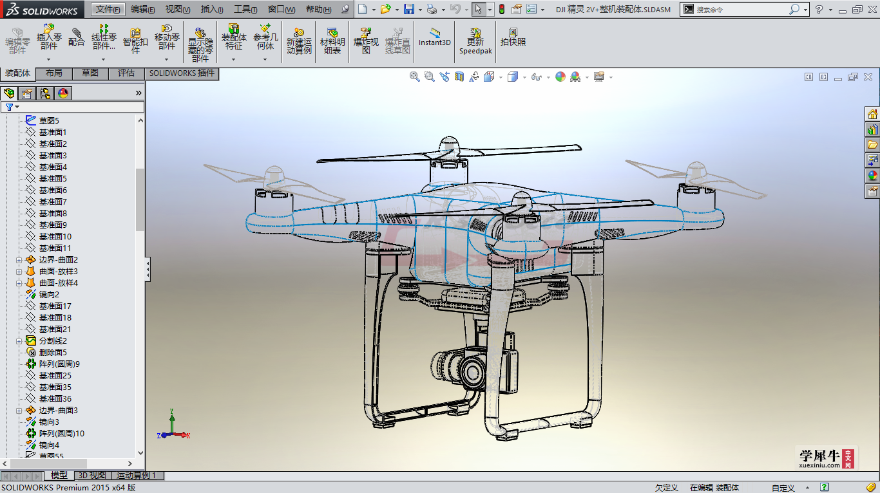The image size is (880, 493).
Task: Start New Motion Study (新建运动算例)
Action: pyautogui.click(x=299, y=41)
